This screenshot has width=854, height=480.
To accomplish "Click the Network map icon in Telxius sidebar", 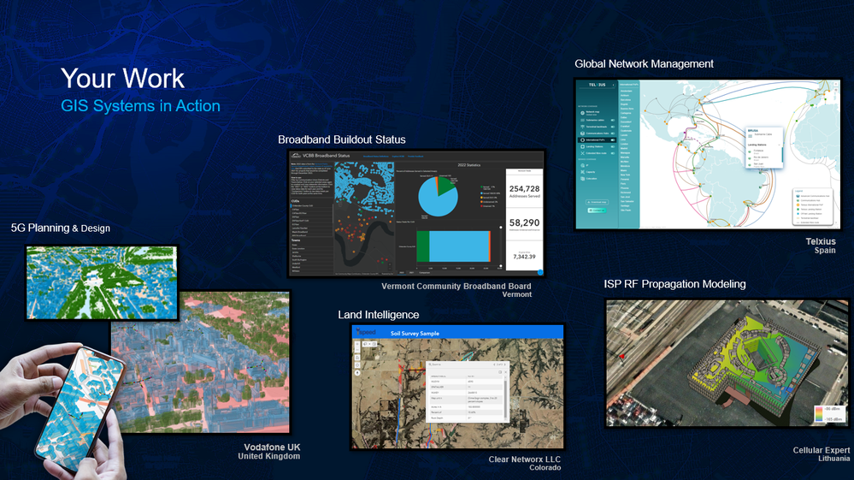I will [582, 113].
